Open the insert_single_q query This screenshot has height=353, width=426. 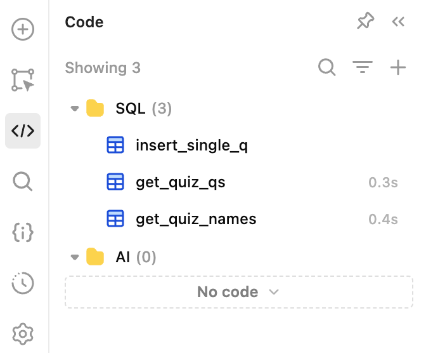point(239,145)
